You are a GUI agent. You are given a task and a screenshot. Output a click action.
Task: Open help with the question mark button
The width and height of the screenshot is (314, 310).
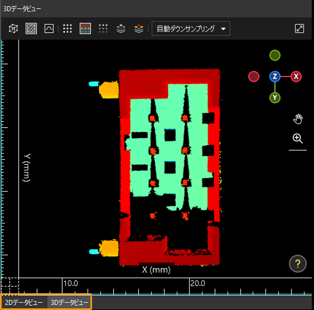pyautogui.click(x=298, y=264)
